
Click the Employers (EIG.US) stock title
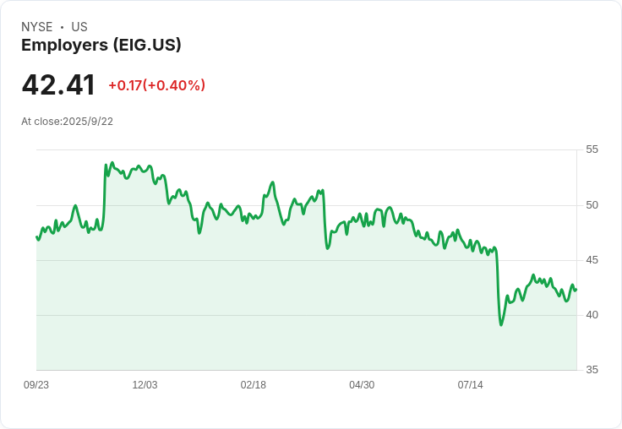tap(101, 46)
